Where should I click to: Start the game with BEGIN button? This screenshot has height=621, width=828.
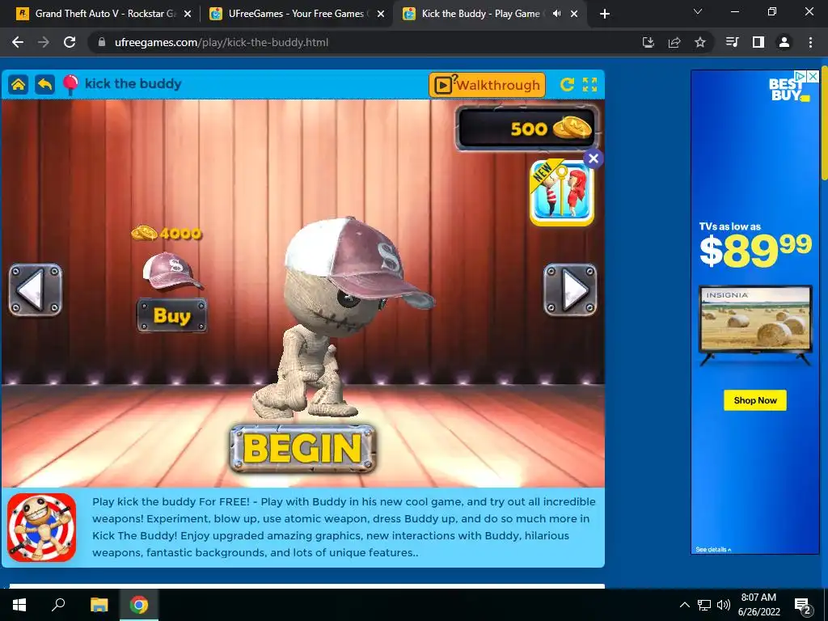coord(303,449)
